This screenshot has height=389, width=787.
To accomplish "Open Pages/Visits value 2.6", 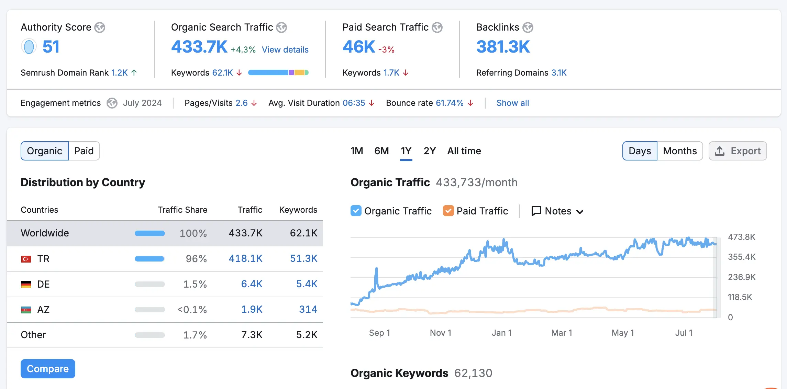I will (x=242, y=103).
